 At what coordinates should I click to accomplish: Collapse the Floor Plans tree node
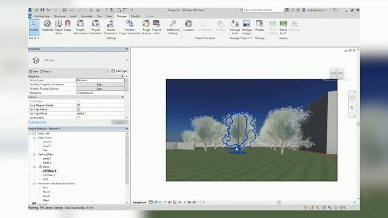click(35, 137)
